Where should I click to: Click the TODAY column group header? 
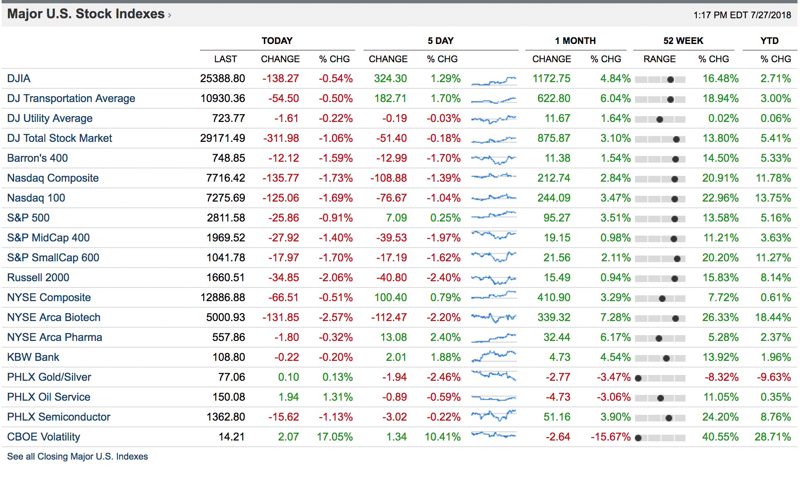point(277,41)
